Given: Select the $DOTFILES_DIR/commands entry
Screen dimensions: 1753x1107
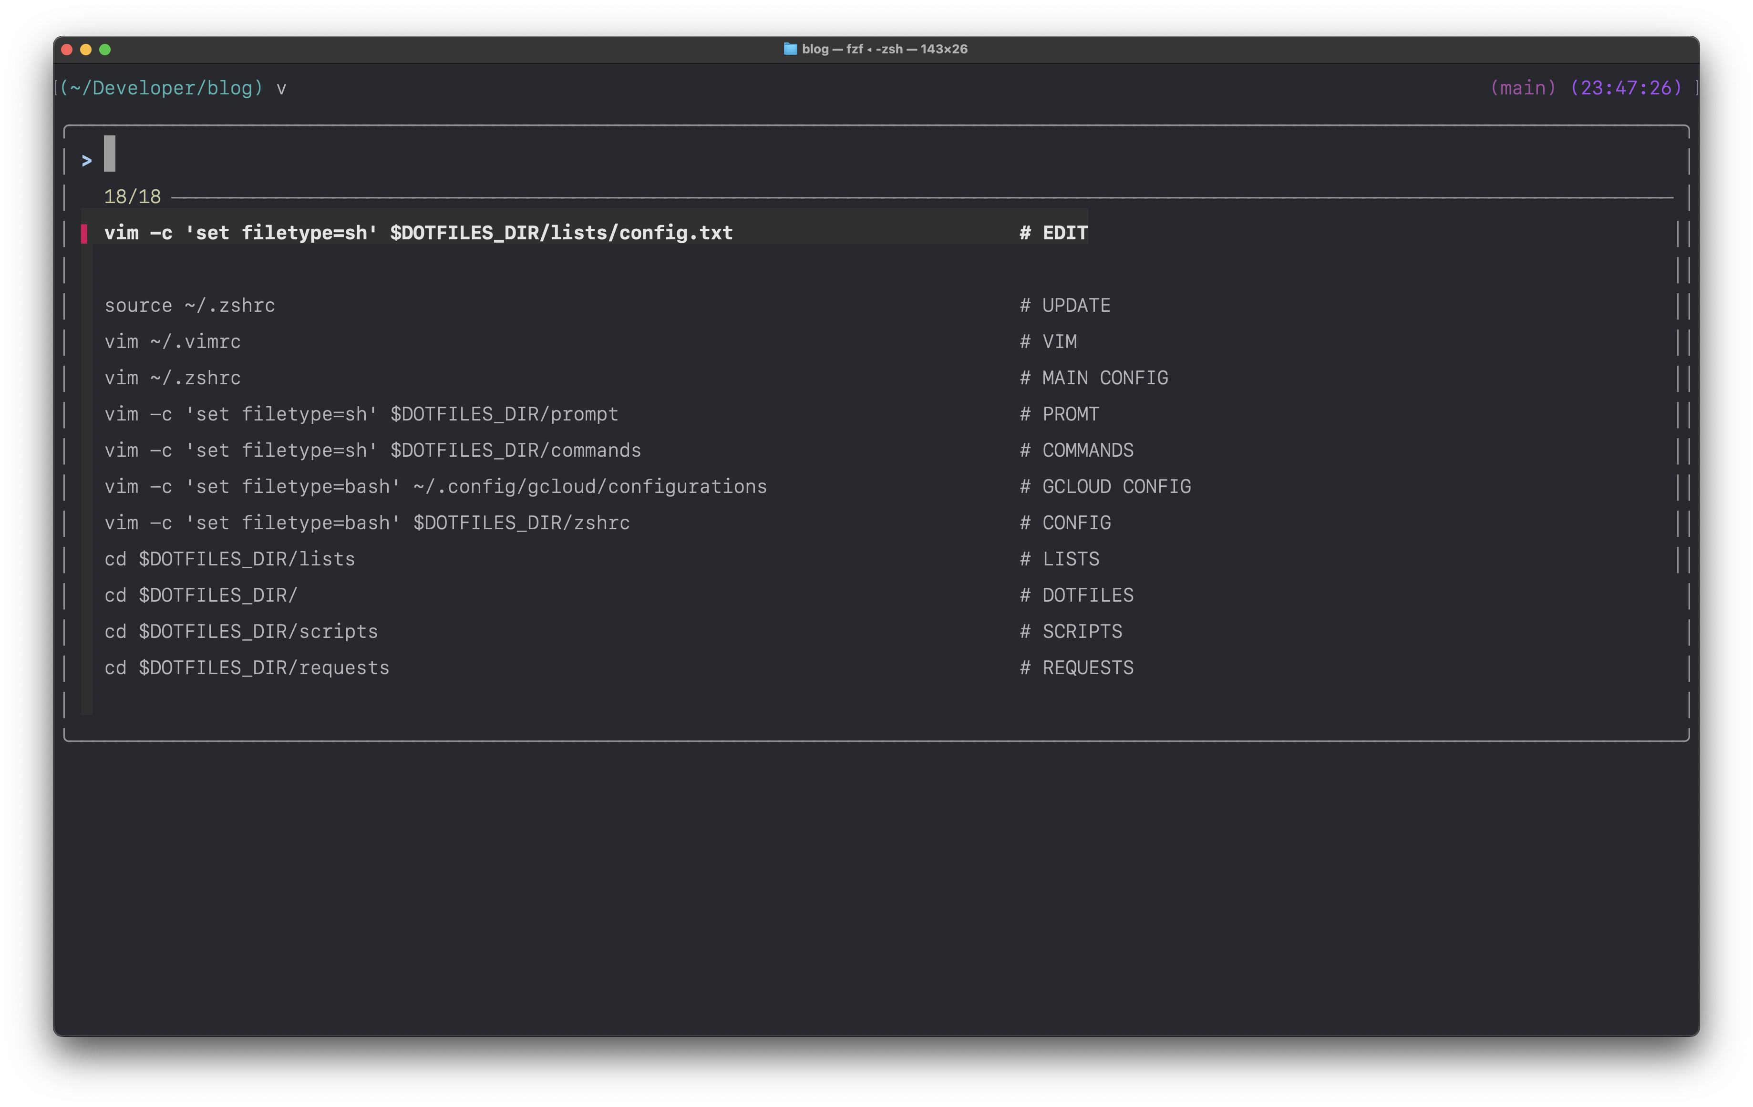Looking at the screenshot, I should pyautogui.click(x=373, y=451).
